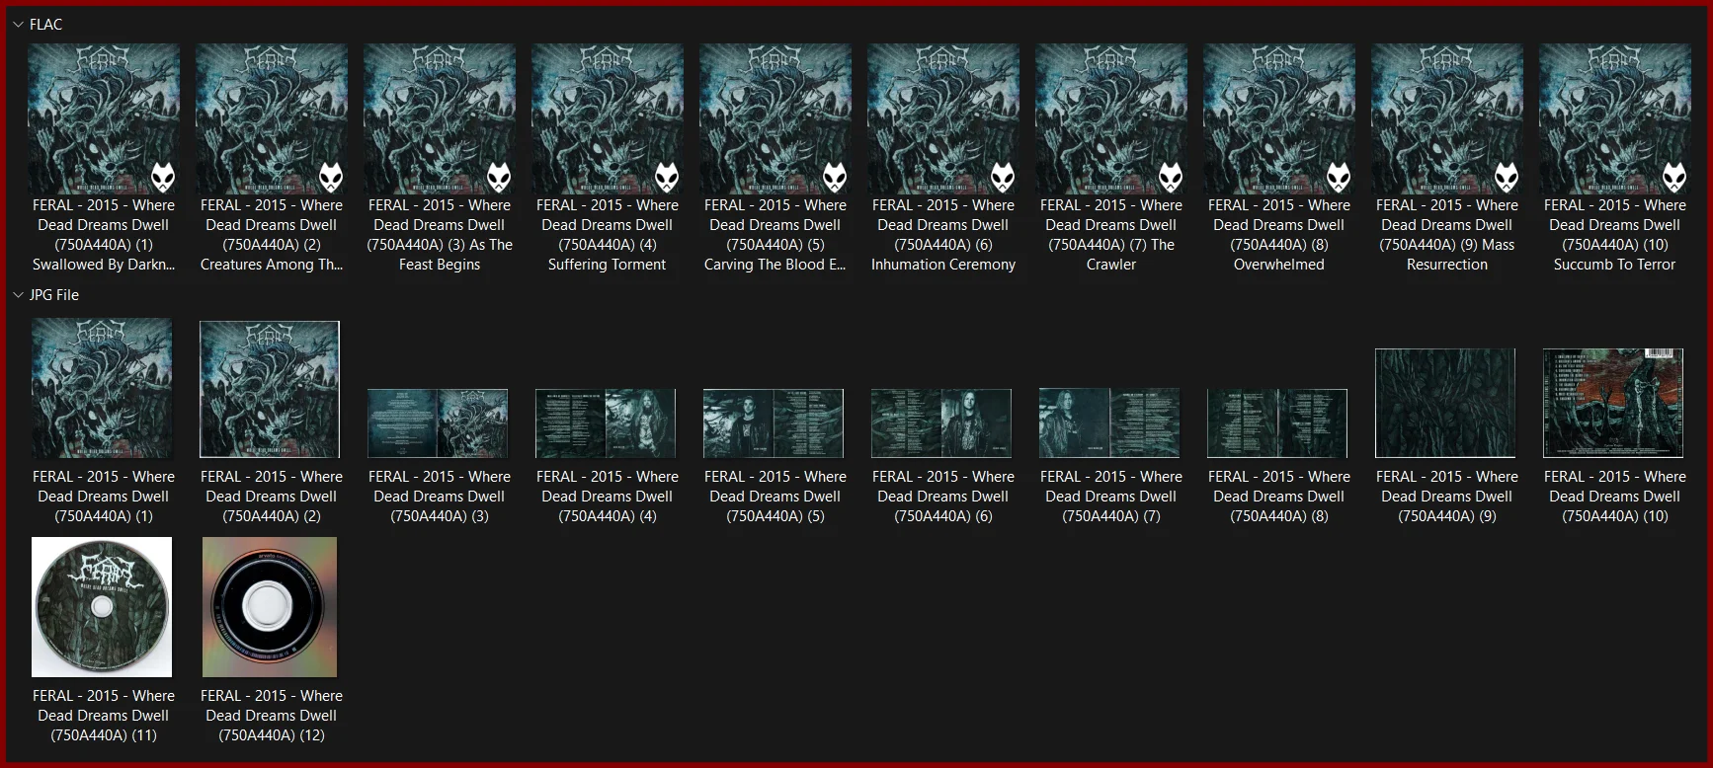The width and height of the screenshot is (1713, 768).
Task: Click JPG filename ending (750A440A) (7)
Action: click(1111, 497)
